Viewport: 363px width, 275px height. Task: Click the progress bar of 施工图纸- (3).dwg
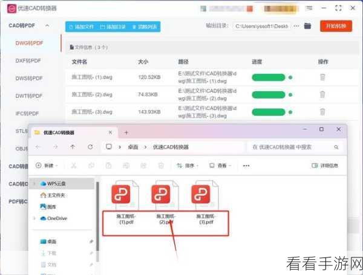(x=269, y=112)
